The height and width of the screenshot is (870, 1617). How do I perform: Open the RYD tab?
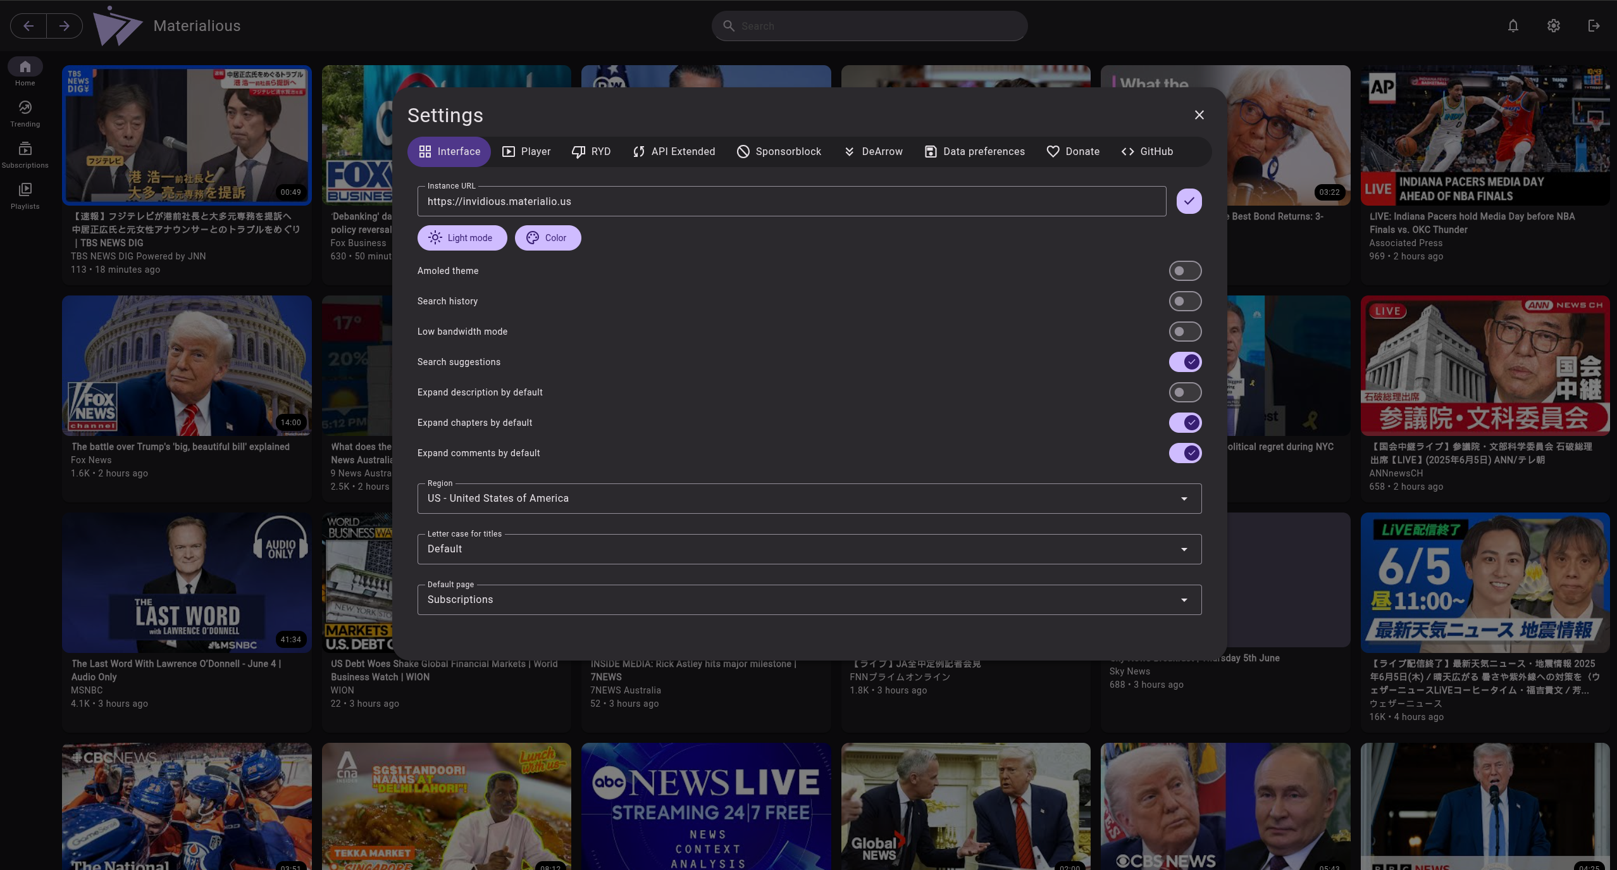591,152
